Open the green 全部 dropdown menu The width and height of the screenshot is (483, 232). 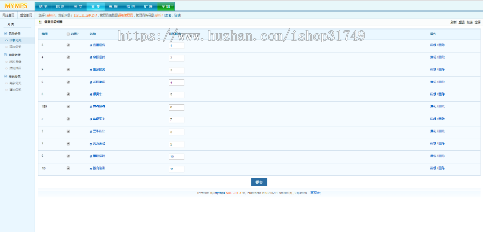coord(166,6)
